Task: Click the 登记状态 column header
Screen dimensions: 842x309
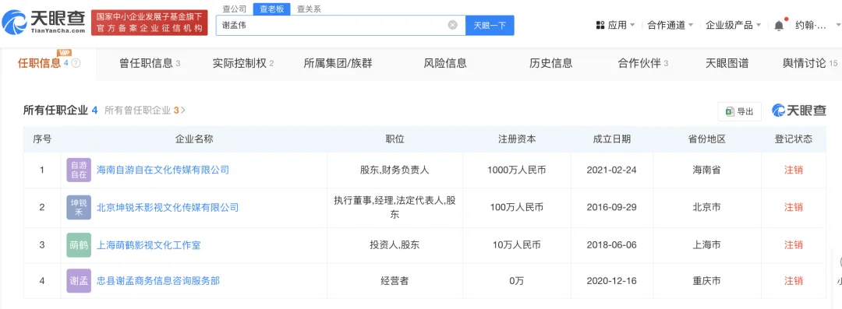Action: [793, 139]
